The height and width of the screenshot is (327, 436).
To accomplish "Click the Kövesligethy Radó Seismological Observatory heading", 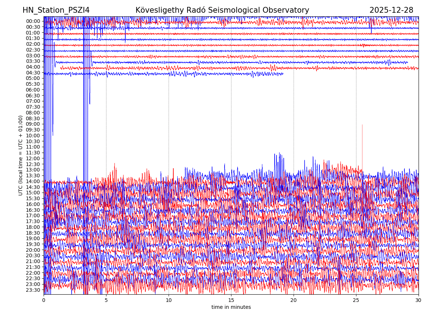I will 222,10.
